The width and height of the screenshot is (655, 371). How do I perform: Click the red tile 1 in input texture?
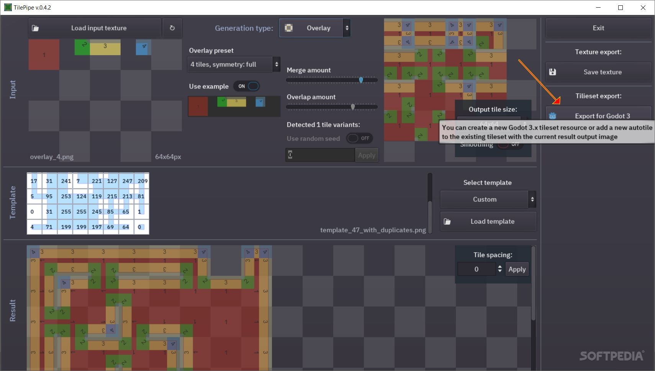pyautogui.click(x=44, y=55)
